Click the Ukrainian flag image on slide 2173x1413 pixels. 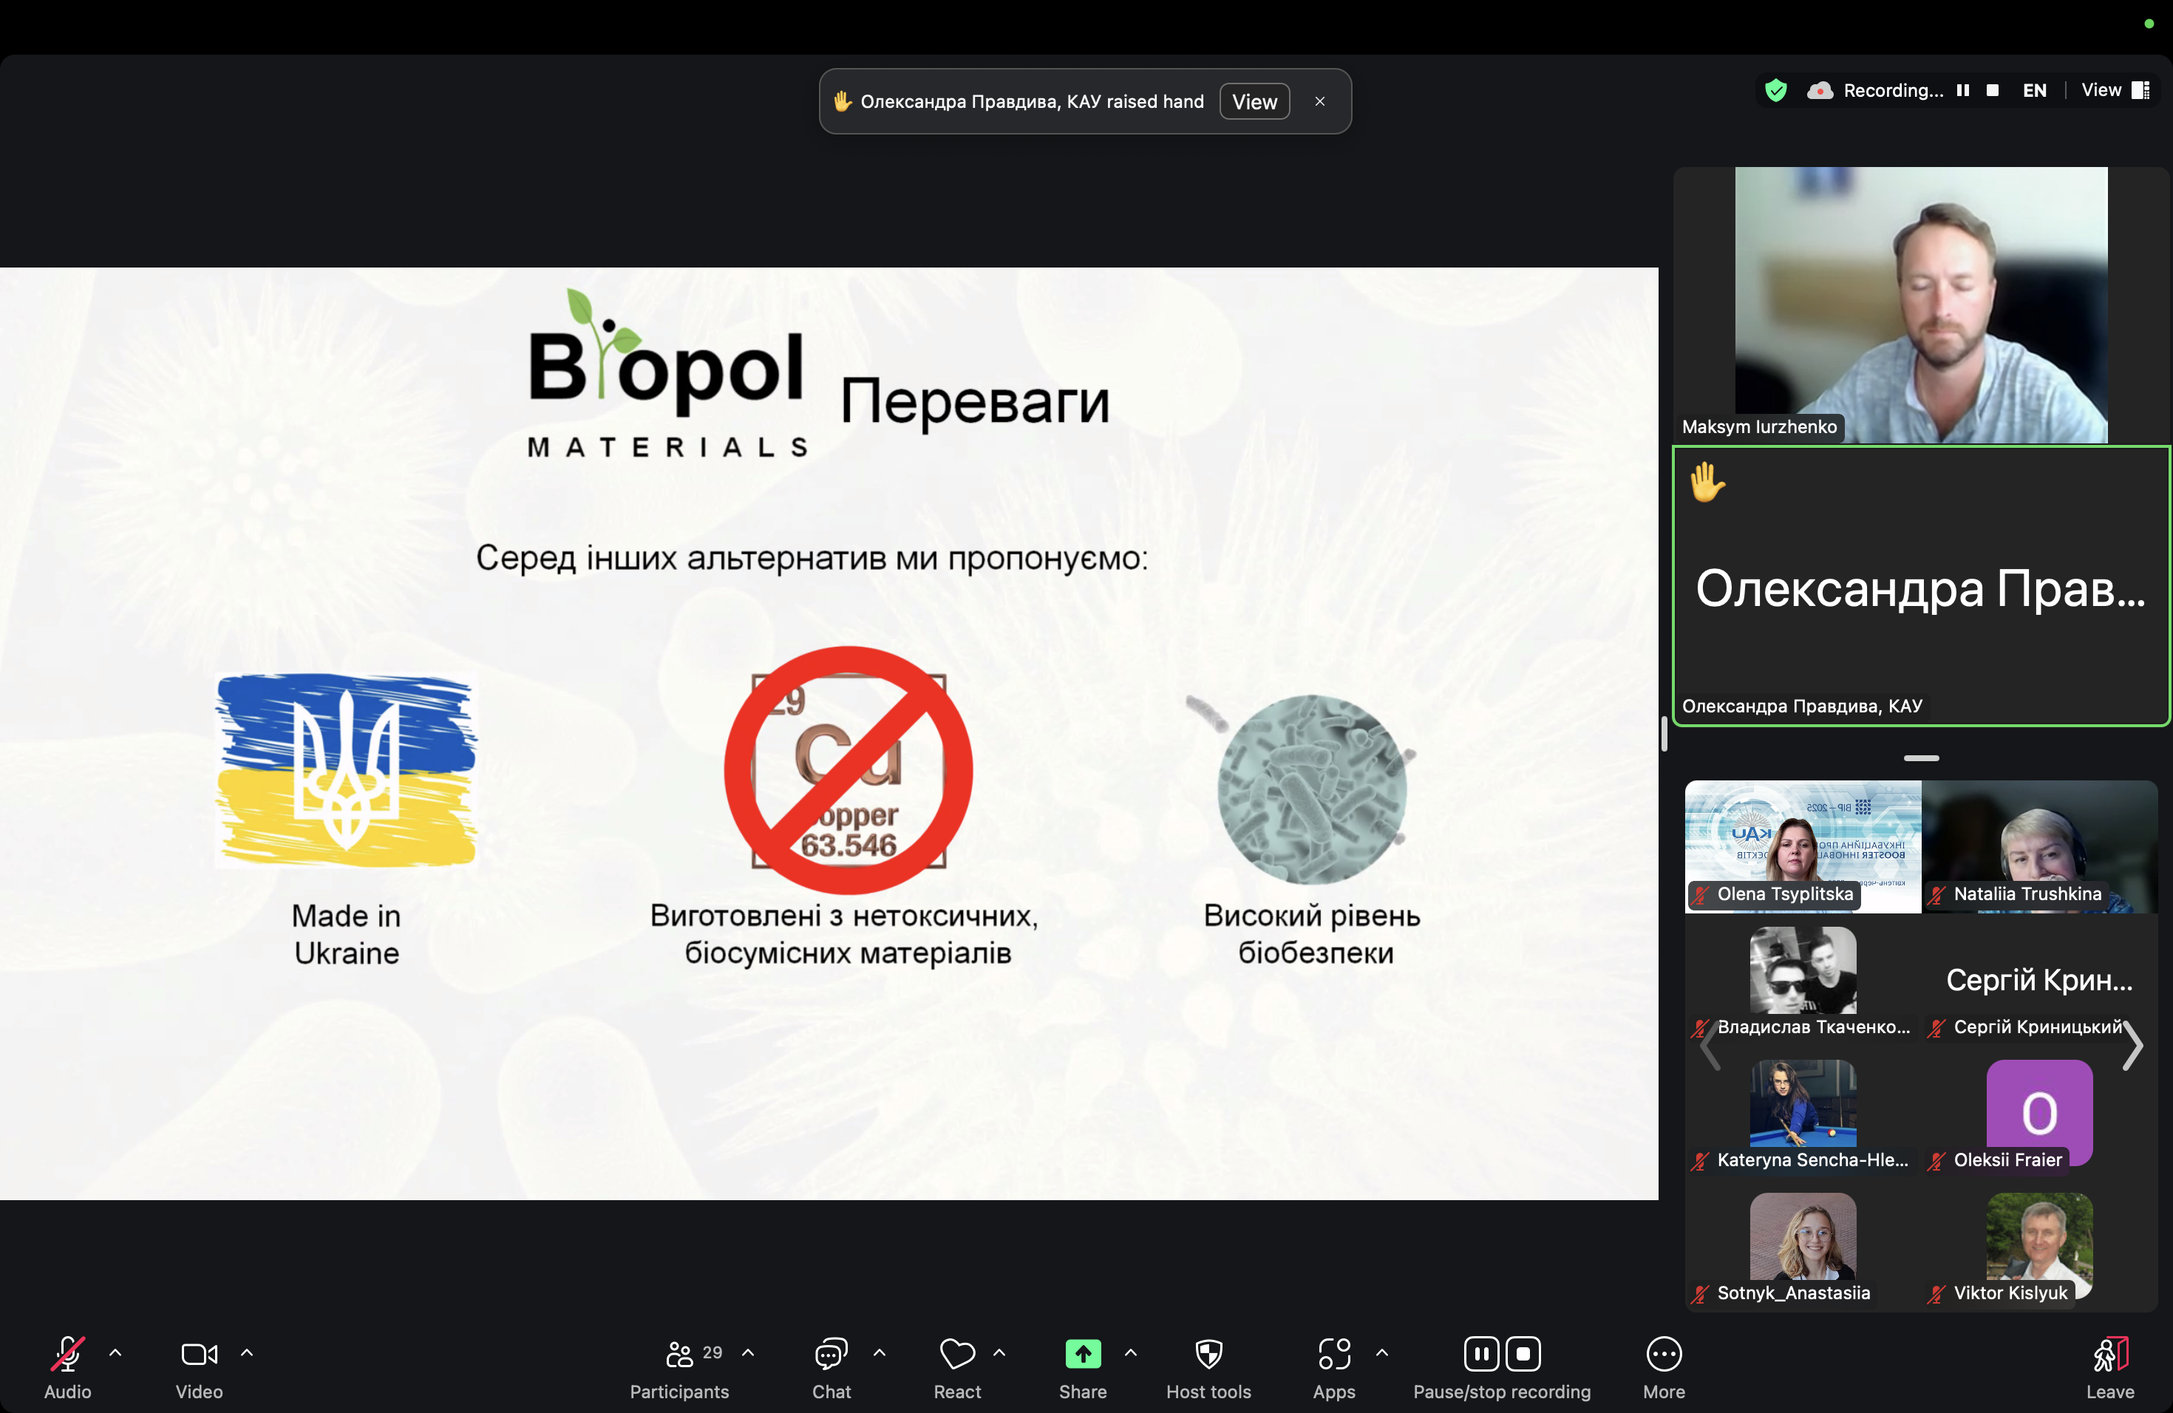point(346,769)
